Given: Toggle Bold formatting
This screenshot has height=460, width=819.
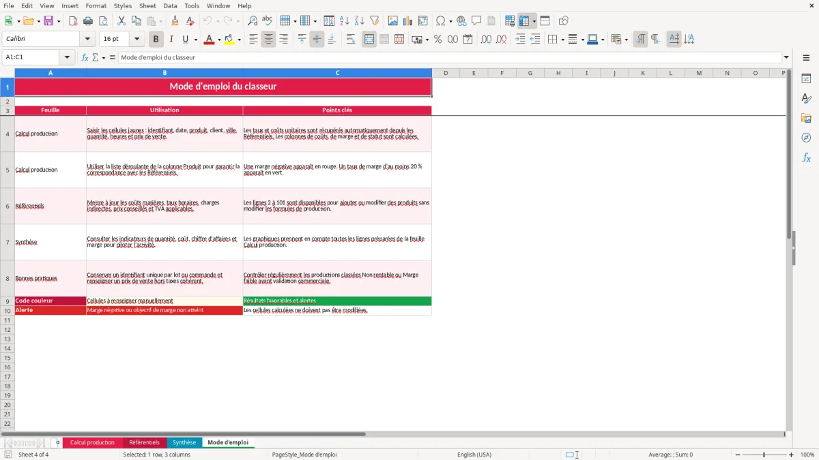Looking at the screenshot, I should click(156, 40).
